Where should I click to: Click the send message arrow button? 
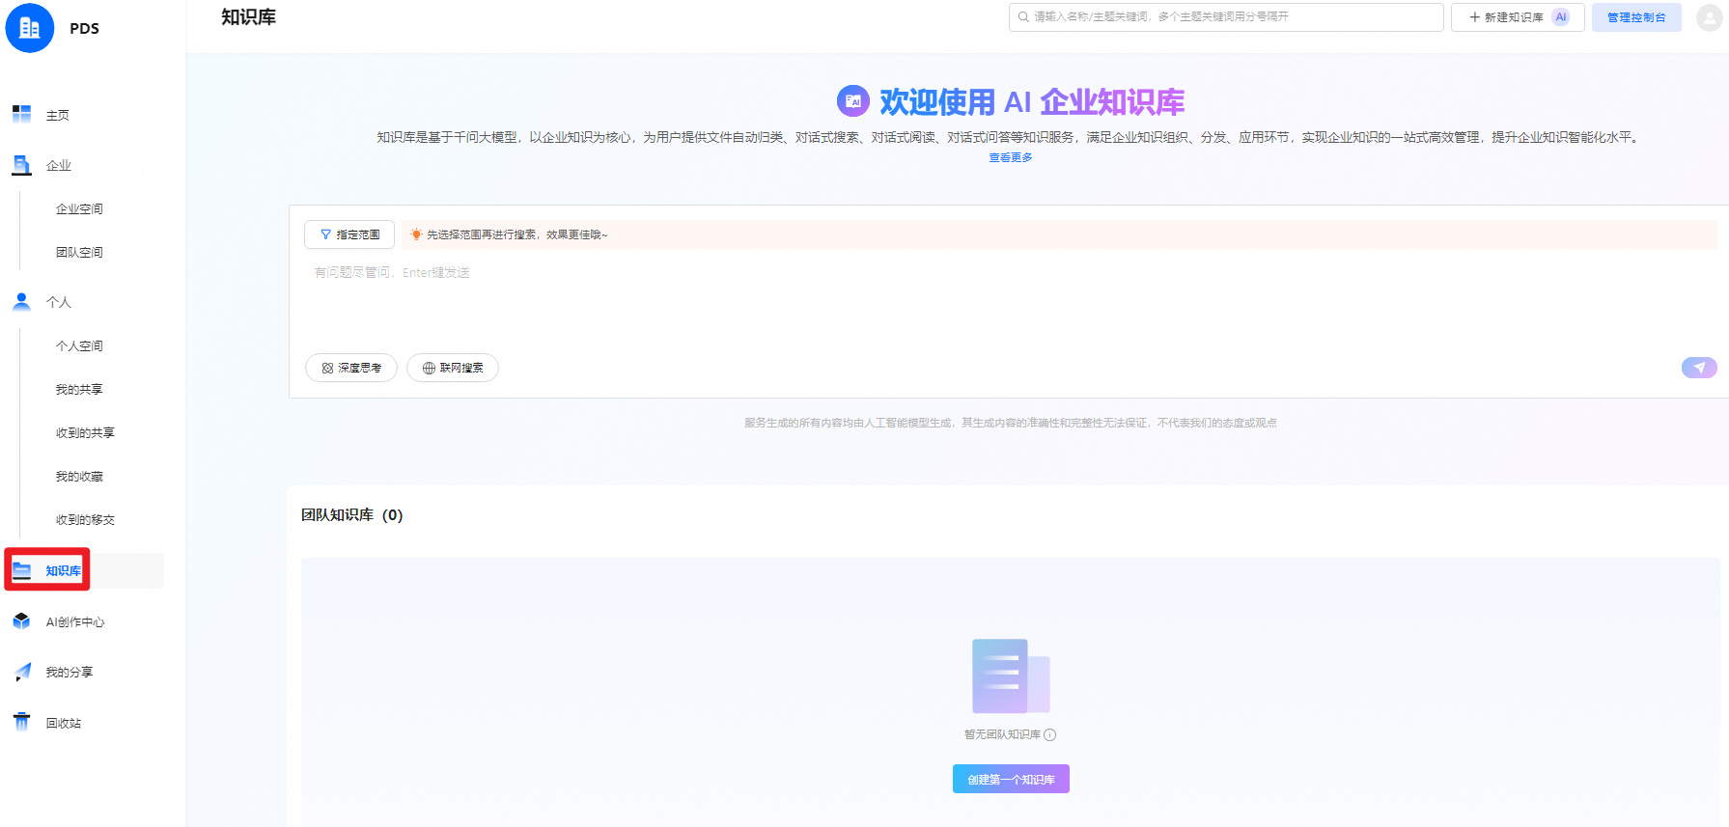1699,368
